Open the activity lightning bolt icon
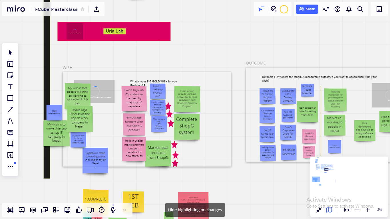The image size is (390, 219). [113, 210]
